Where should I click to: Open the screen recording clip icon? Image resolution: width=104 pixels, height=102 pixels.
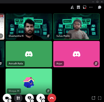point(85,7)
